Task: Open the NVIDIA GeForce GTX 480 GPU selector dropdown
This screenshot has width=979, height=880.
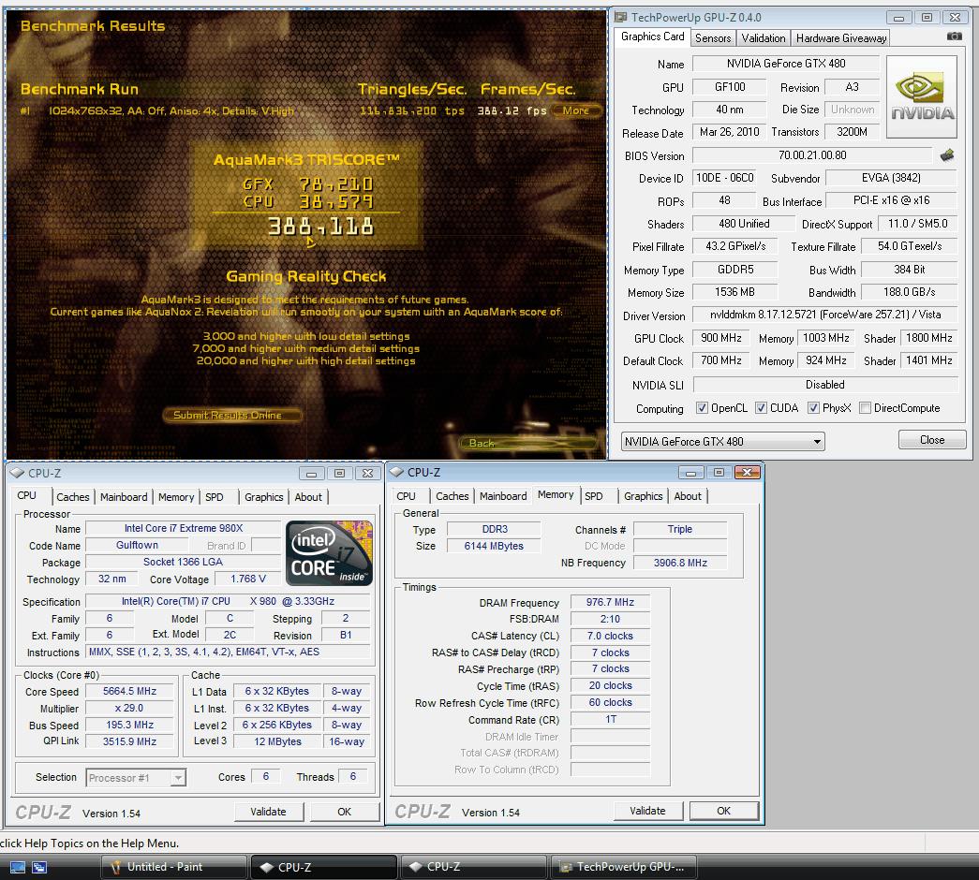Action: (722, 441)
